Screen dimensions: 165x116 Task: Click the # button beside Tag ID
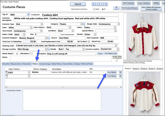point(28,15)
